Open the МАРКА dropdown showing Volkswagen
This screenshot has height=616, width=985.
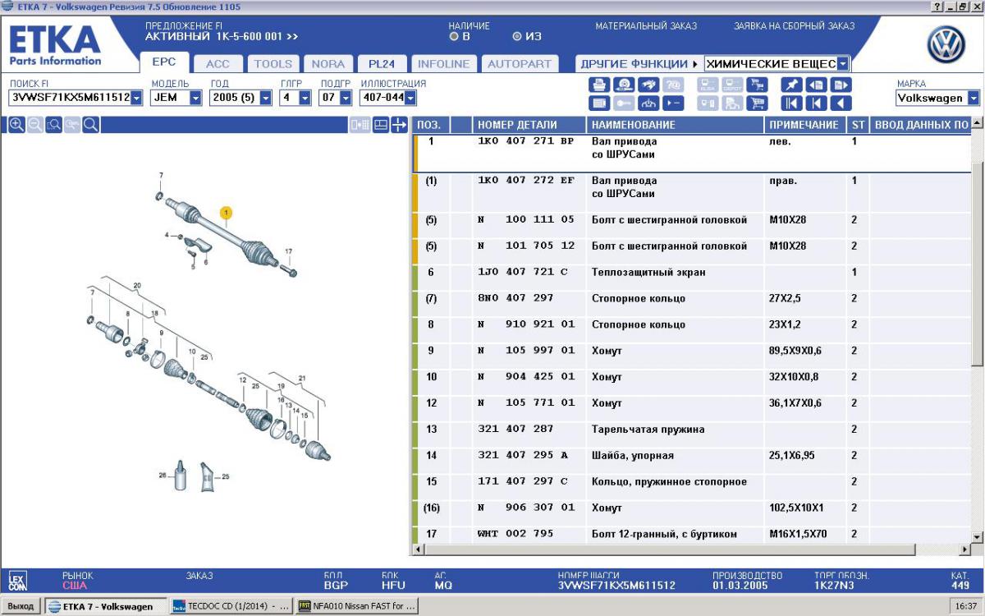point(974,98)
